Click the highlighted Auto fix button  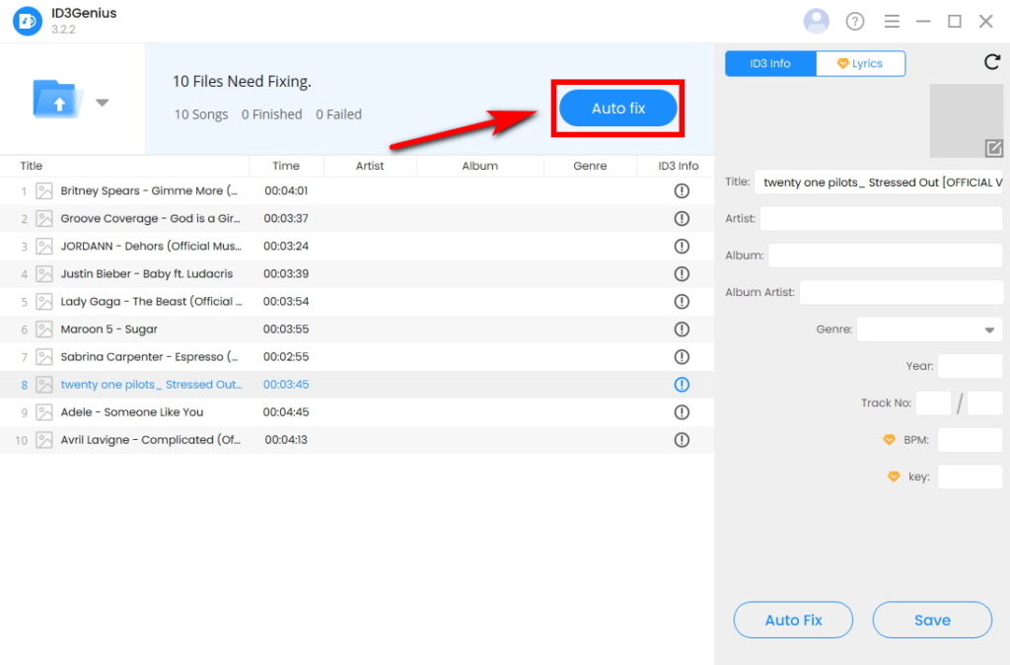click(x=617, y=109)
